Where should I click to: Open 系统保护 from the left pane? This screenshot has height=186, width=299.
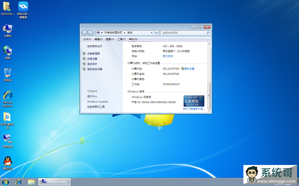[x=92, y=64]
